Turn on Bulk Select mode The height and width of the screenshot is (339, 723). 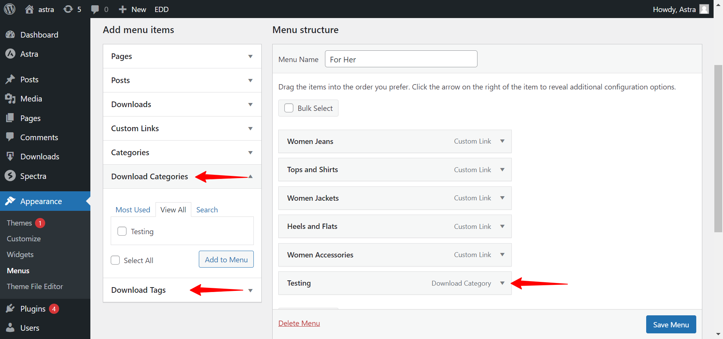coord(289,108)
